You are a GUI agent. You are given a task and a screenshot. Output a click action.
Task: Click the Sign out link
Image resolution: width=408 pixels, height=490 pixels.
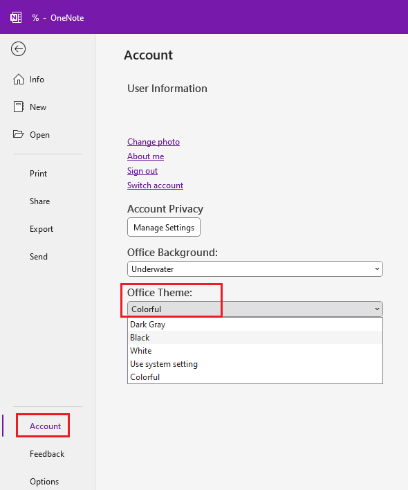142,171
